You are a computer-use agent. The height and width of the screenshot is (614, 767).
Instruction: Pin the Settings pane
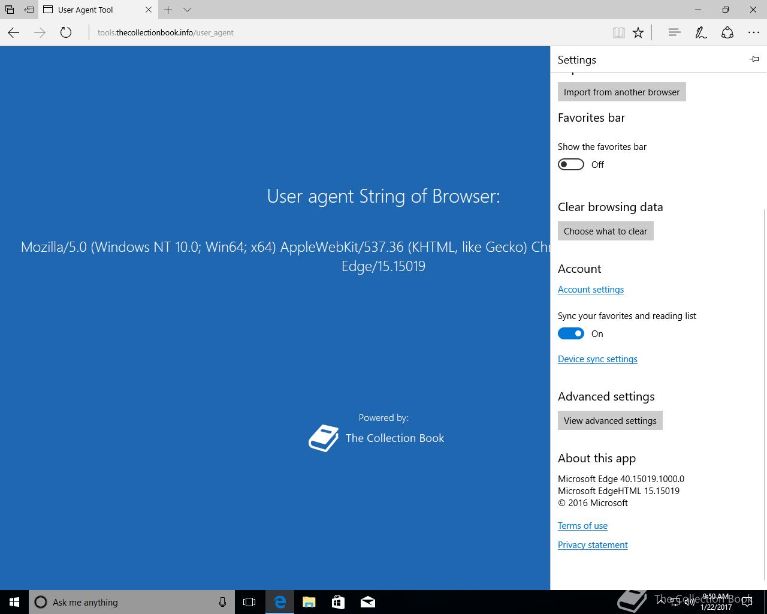tap(754, 59)
